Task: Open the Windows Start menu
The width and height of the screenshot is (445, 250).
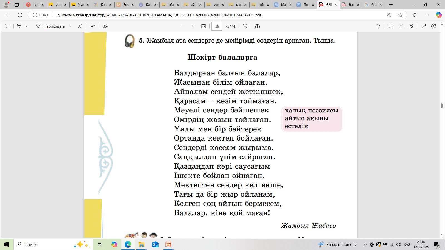Action: (7, 244)
